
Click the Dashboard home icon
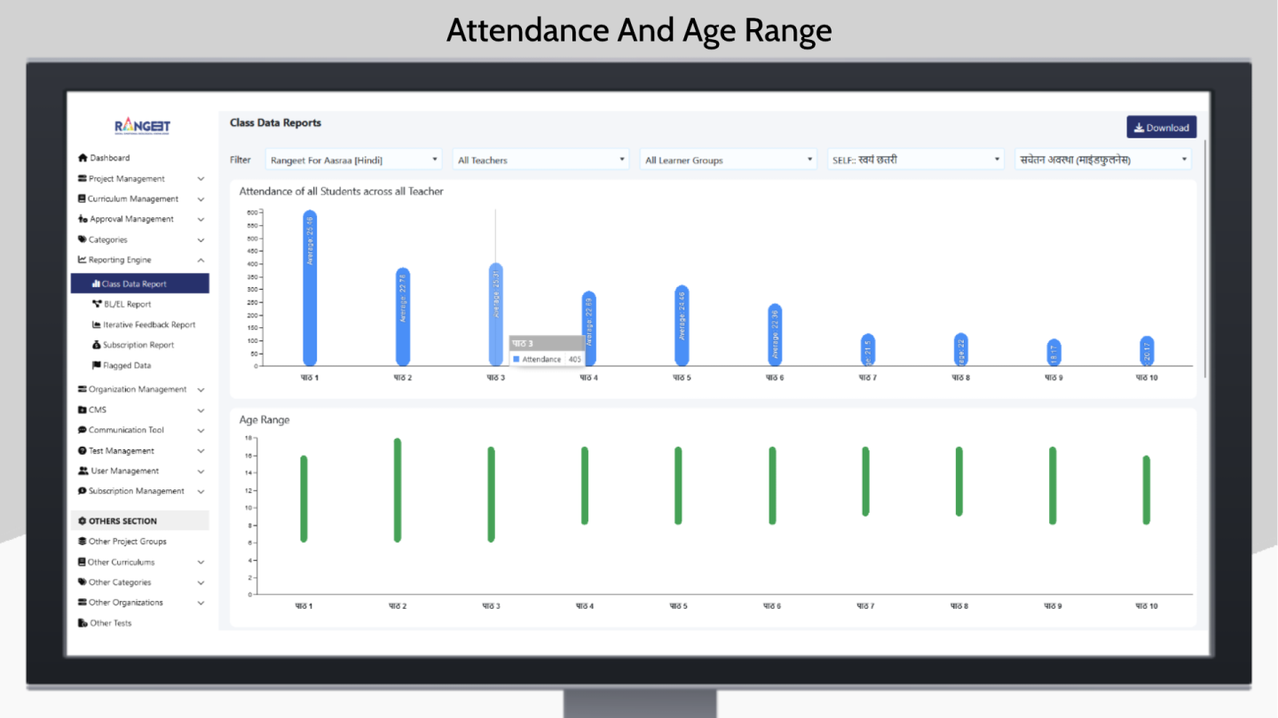[x=83, y=158]
